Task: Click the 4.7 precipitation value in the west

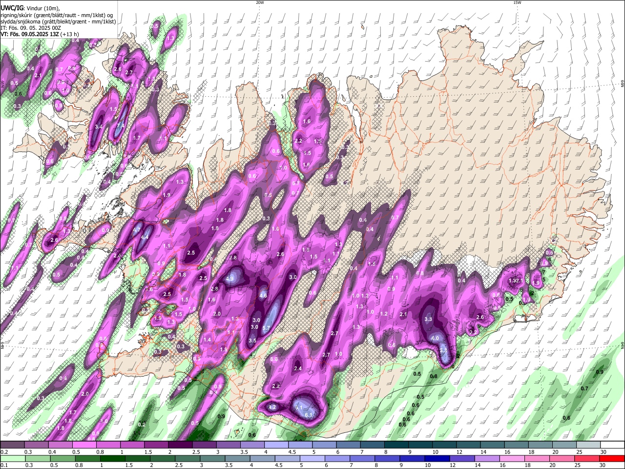Action: (x=137, y=230)
